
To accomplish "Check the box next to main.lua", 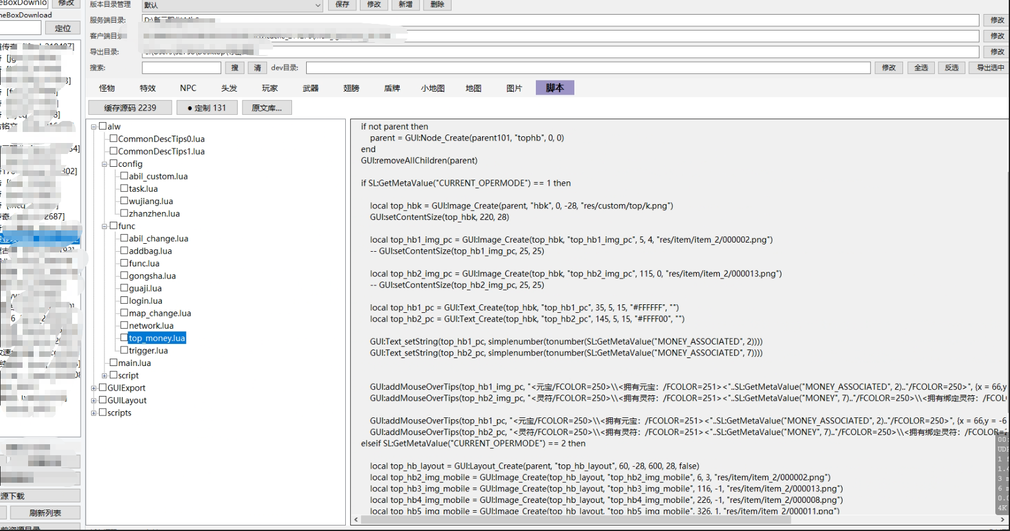I will pyautogui.click(x=114, y=362).
